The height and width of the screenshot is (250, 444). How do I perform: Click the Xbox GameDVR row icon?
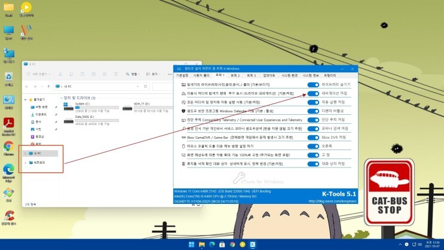183,138
